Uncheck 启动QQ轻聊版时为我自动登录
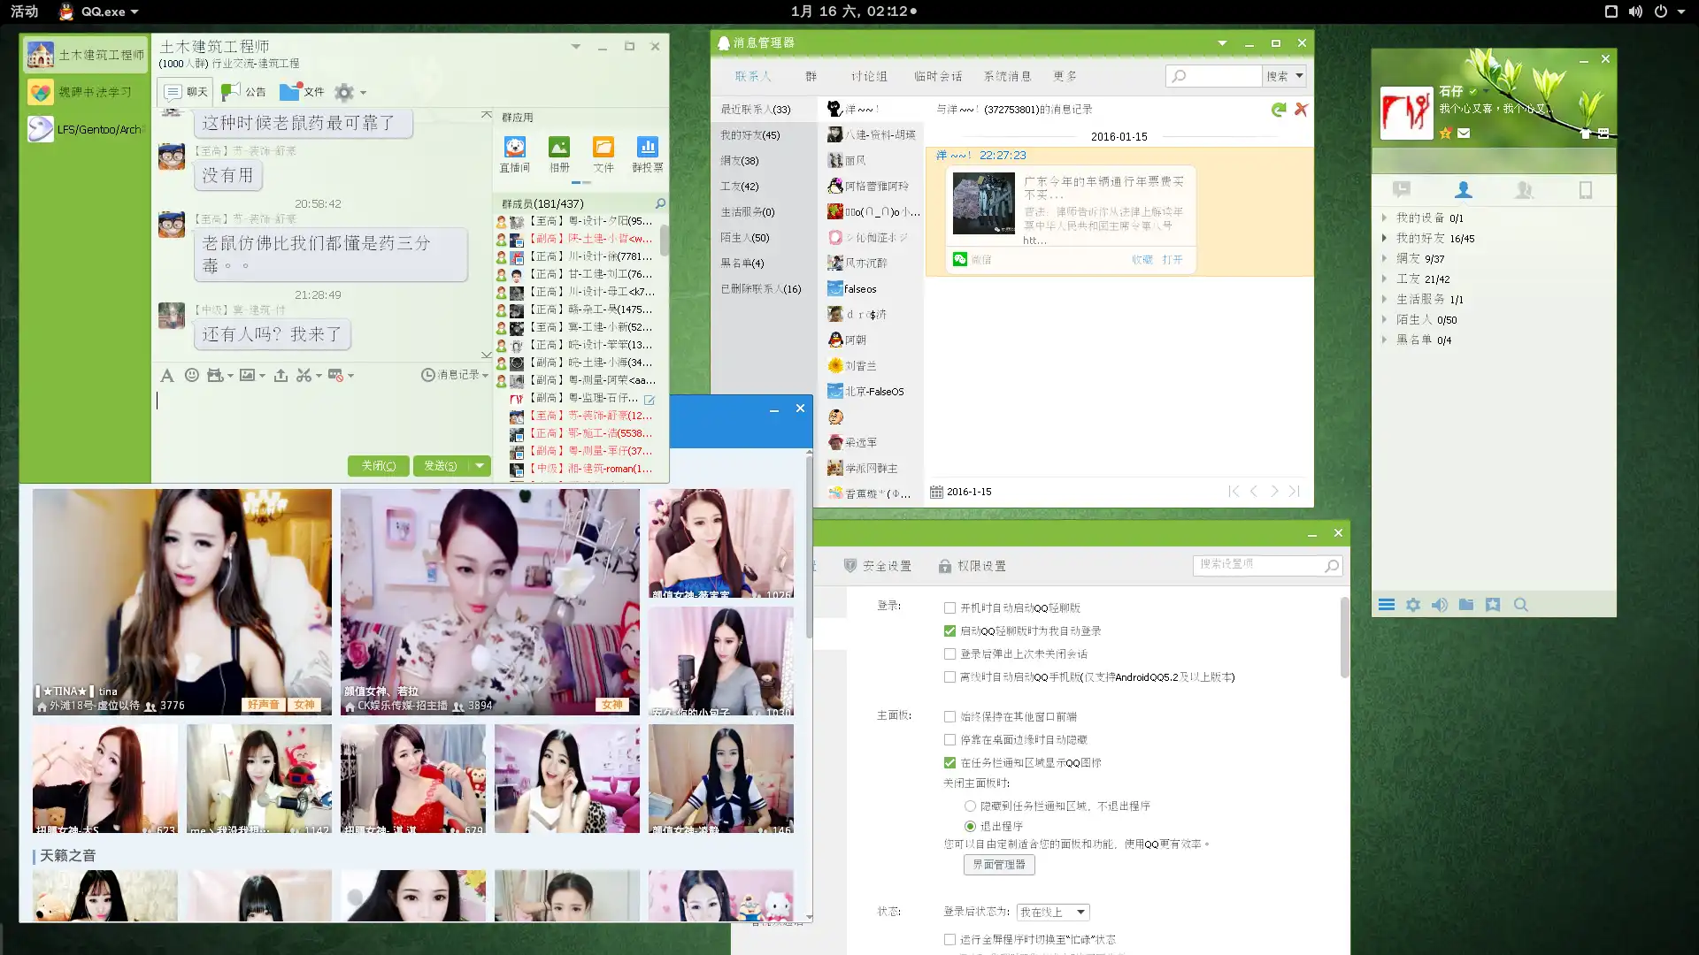1699x955 pixels. tap(949, 631)
